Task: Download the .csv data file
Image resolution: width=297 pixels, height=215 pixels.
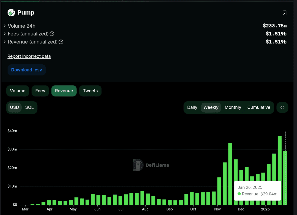Action: pyautogui.click(x=26, y=70)
